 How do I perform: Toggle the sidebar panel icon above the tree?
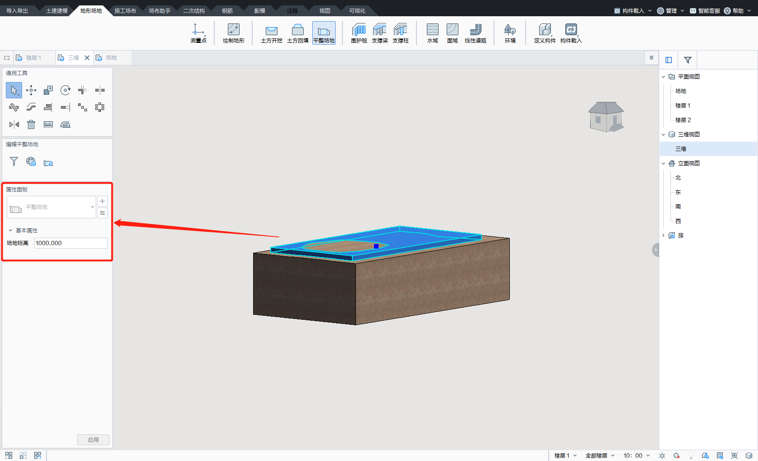[x=669, y=60]
